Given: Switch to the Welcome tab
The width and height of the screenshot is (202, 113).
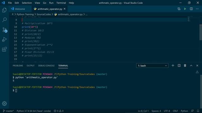Looking at the screenshot, I should [20, 9].
